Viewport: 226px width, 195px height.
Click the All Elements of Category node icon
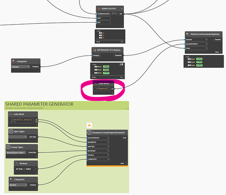coord(94,50)
